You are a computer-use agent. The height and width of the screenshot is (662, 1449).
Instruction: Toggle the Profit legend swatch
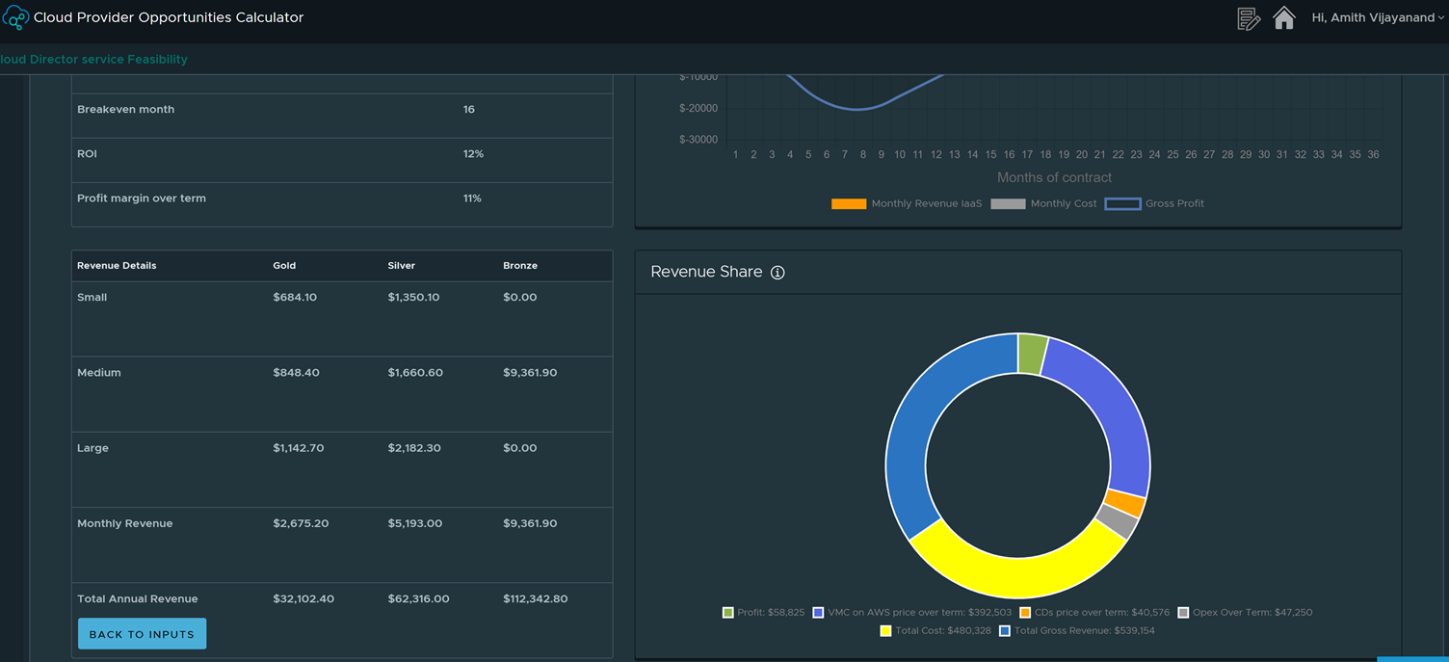tap(728, 613)
